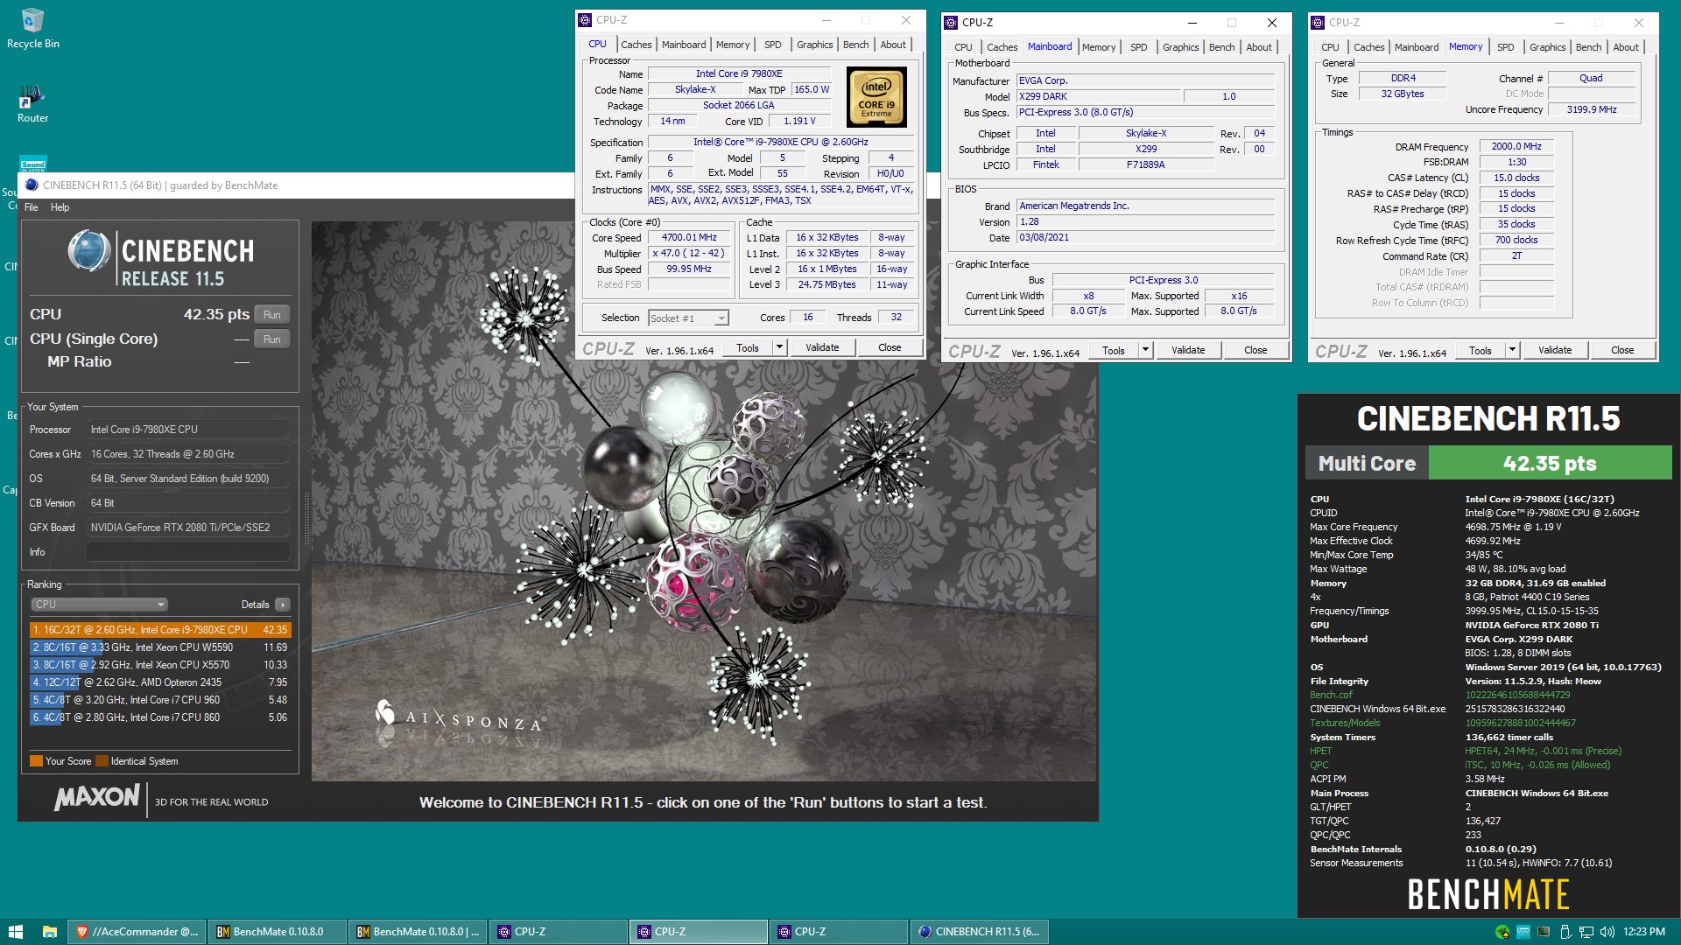Expand Tools arrow in CPU-Z Memory window
This screenshot has width=1681, height=945.
point(1511,350)
